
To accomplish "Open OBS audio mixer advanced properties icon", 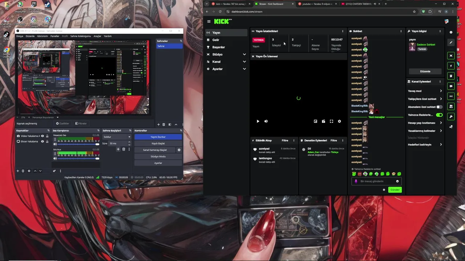I will click(x=54, y=171).
